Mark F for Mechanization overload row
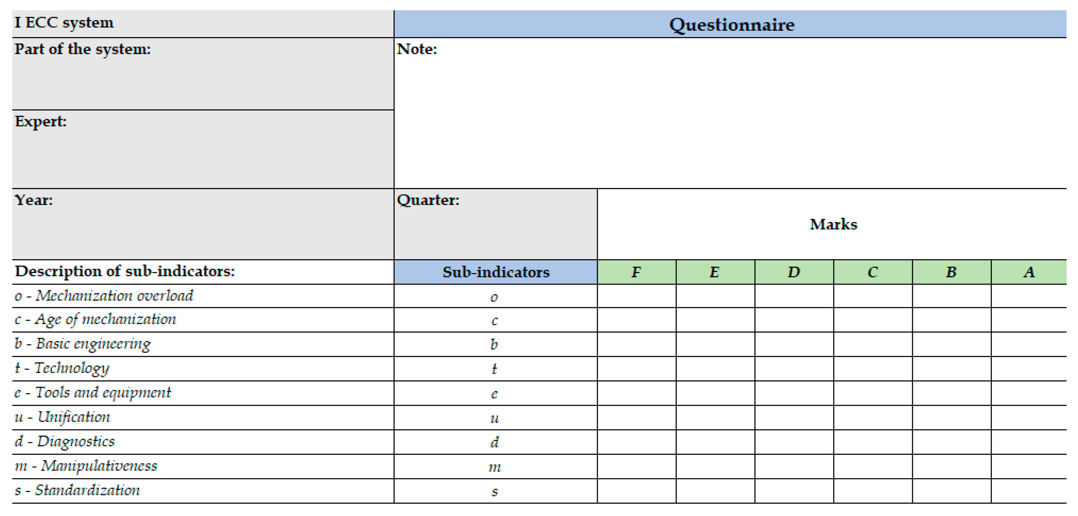Viewport: 1078px width, 516px height. (636, 296)
